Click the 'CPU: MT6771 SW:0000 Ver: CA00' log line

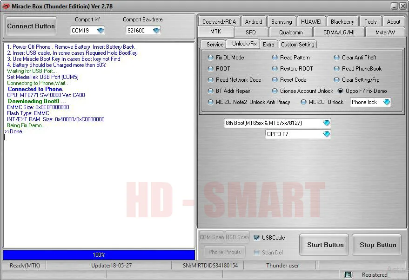pos(46,95)
